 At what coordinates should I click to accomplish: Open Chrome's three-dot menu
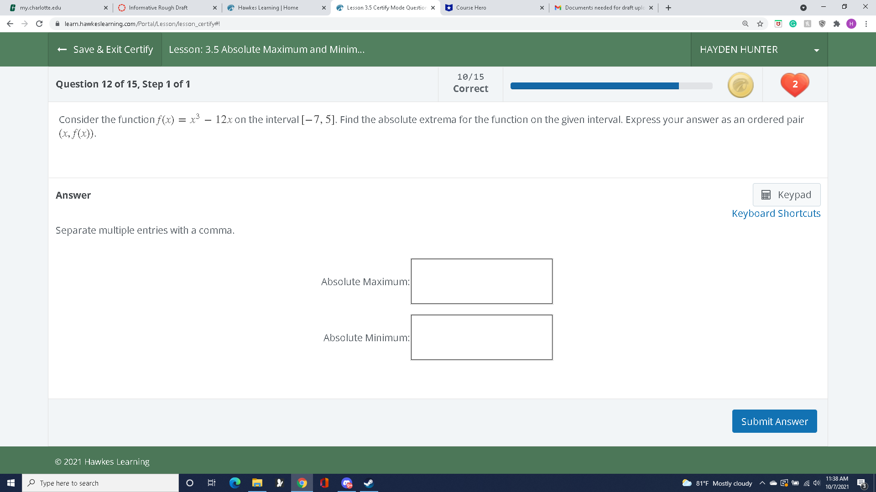click(866, 24)
